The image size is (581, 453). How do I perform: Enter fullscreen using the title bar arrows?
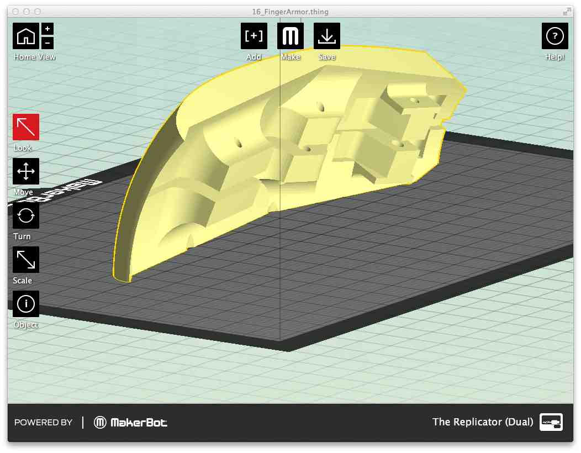coord(567,12)
